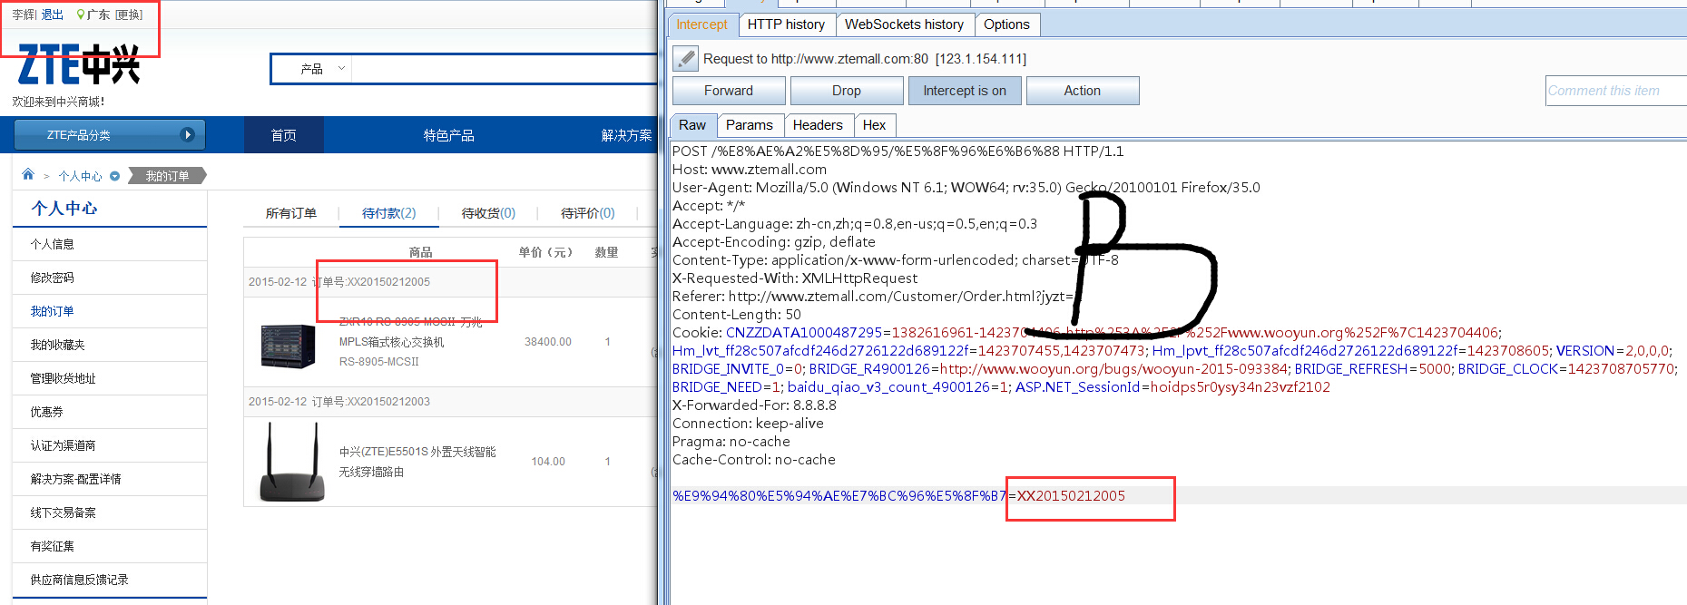The height and width of the screenshot is (605, 1687).
Task: Click the Host: www.ztemall.com line
Action: 750,170
